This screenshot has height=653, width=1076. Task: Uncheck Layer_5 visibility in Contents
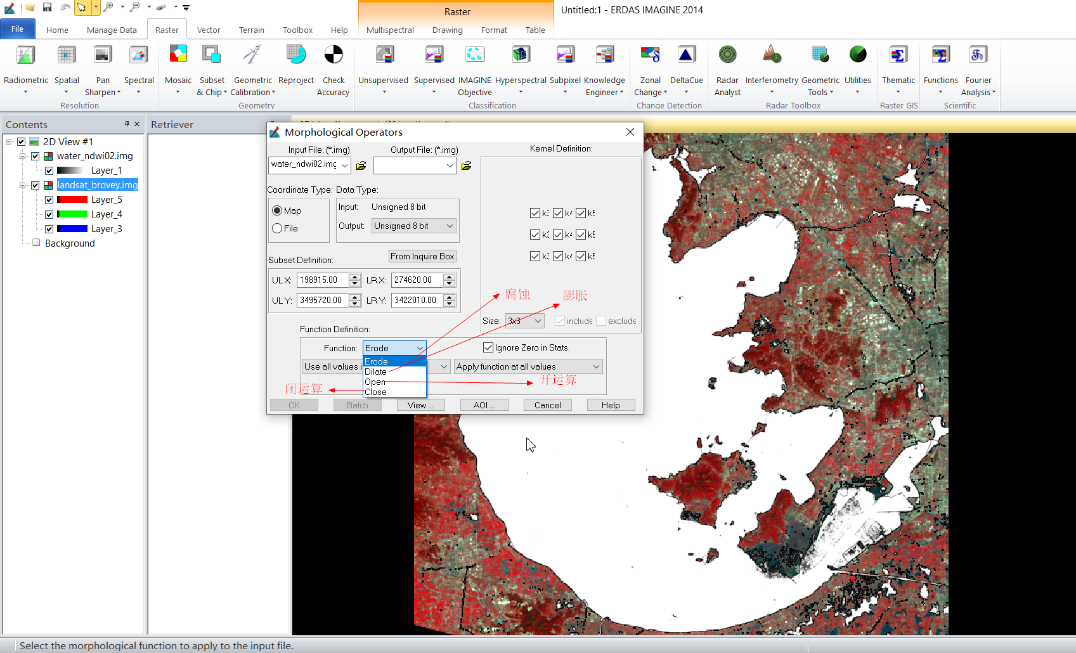(49, 200)
